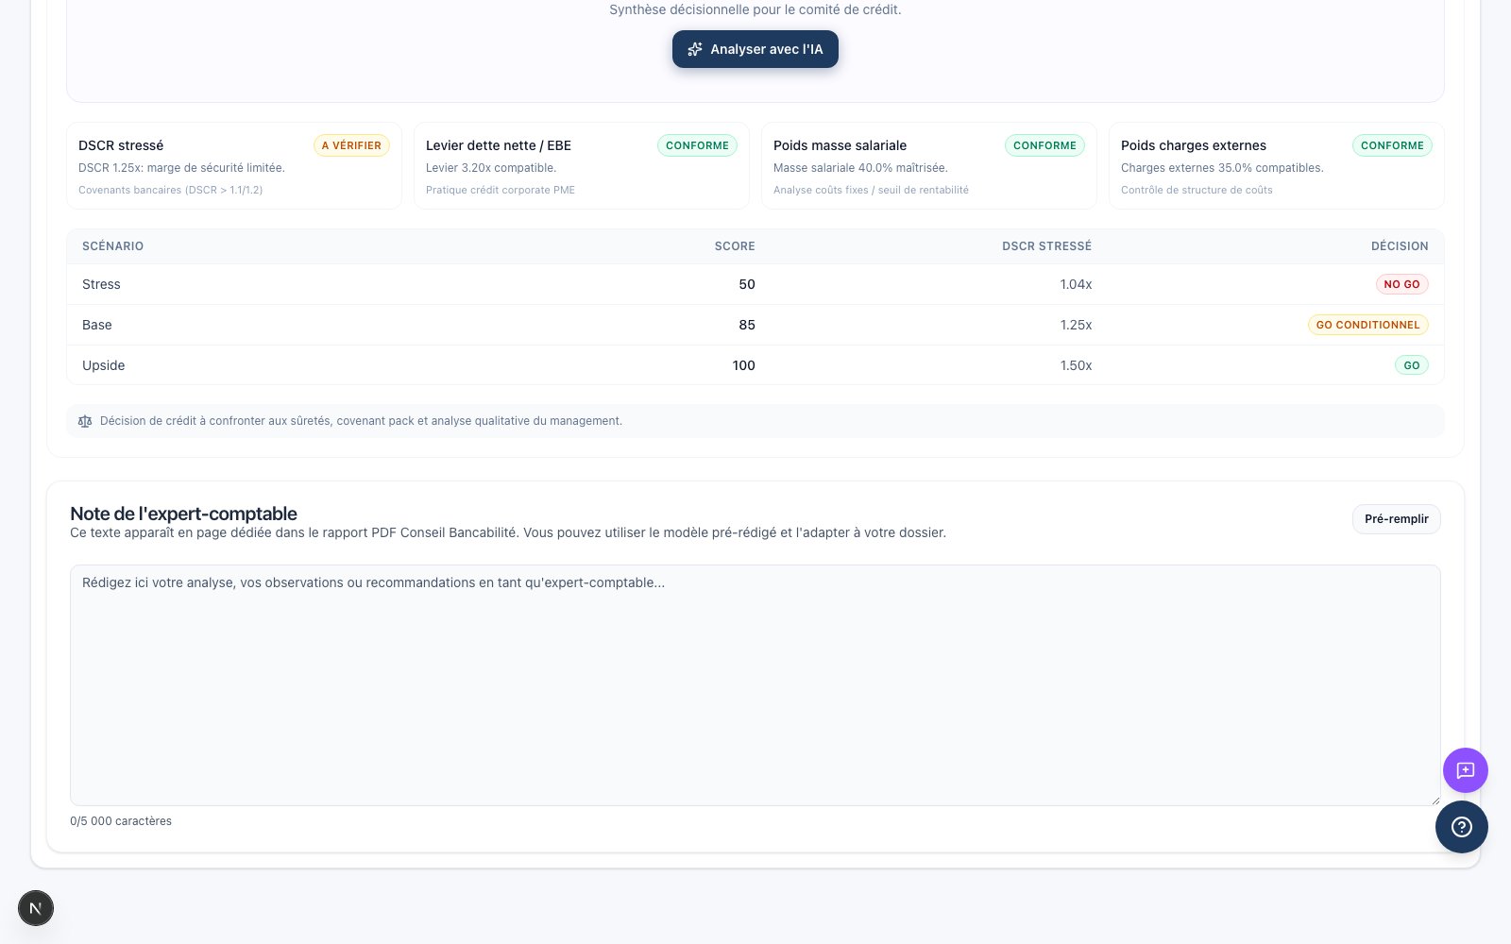
Task: Open the purple feedback chat bubble
Action: tap(1466, 770)
